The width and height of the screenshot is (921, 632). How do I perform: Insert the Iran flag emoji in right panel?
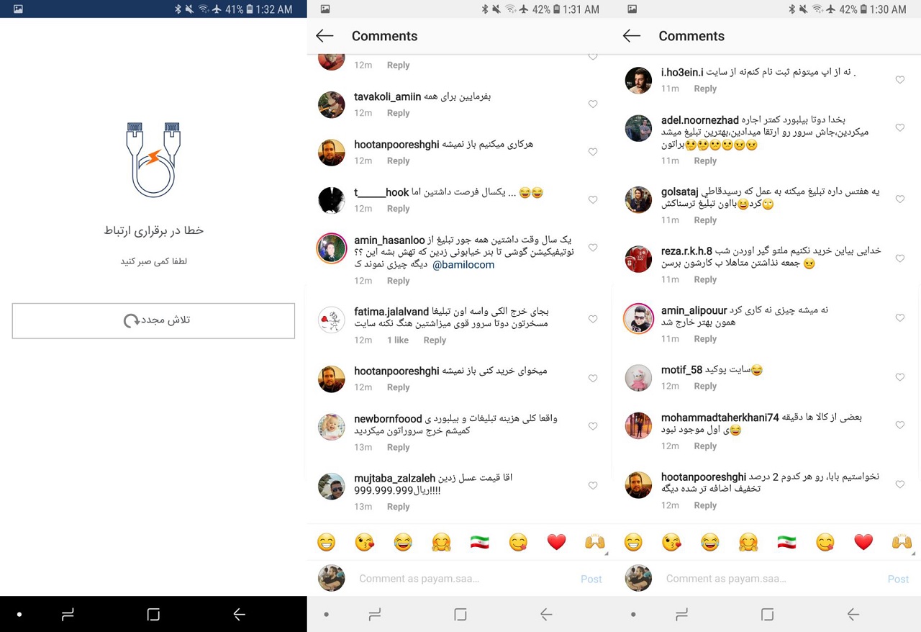coord(786,542)
